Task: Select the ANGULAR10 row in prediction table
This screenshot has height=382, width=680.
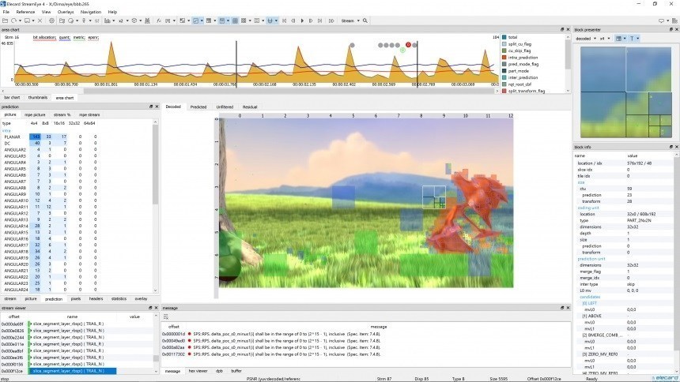Action: click(x=78, y=200)
